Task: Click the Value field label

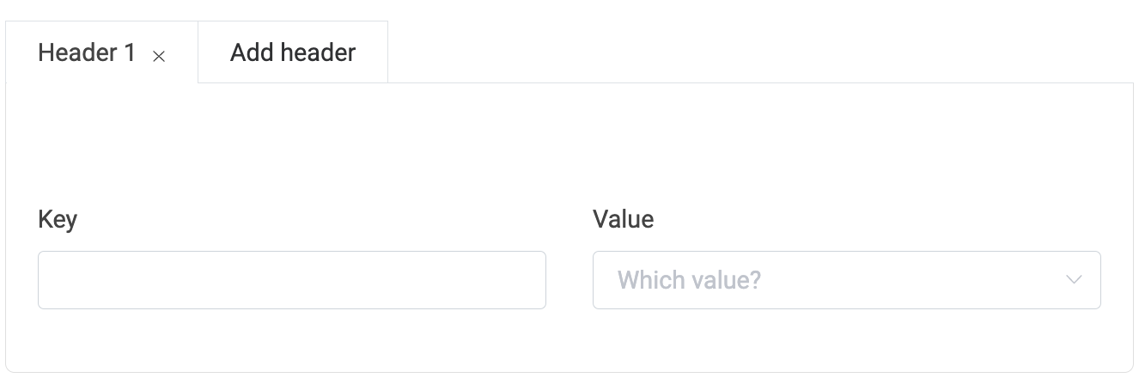Action: (x=623, y=219)
